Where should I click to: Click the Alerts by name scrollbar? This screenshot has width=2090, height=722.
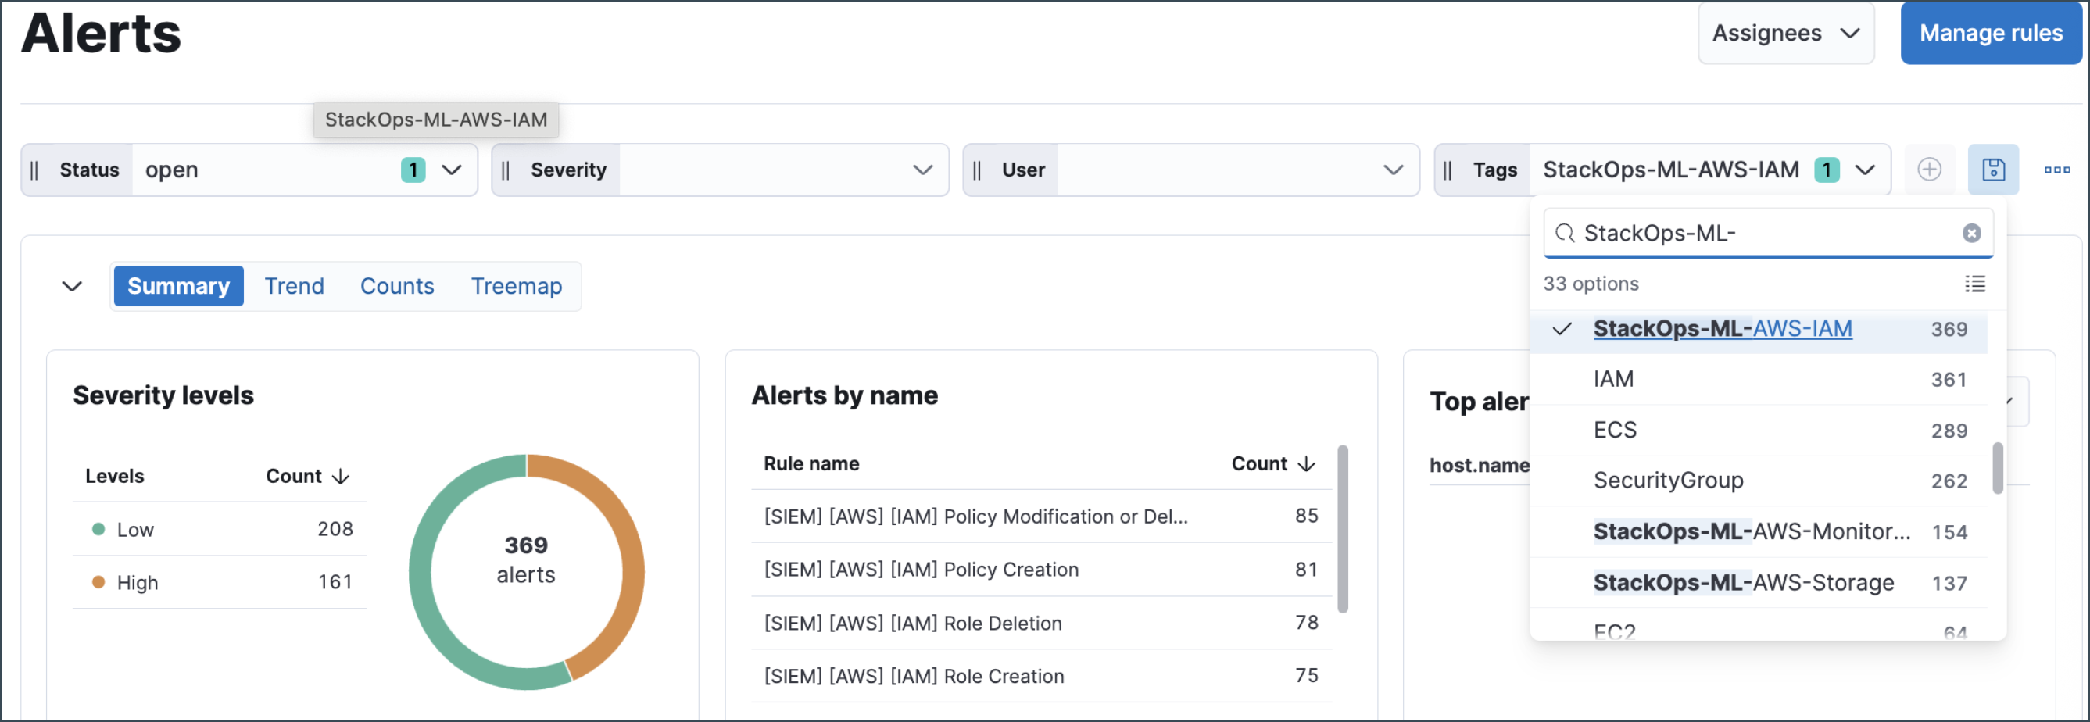(x=1343, y=529)
